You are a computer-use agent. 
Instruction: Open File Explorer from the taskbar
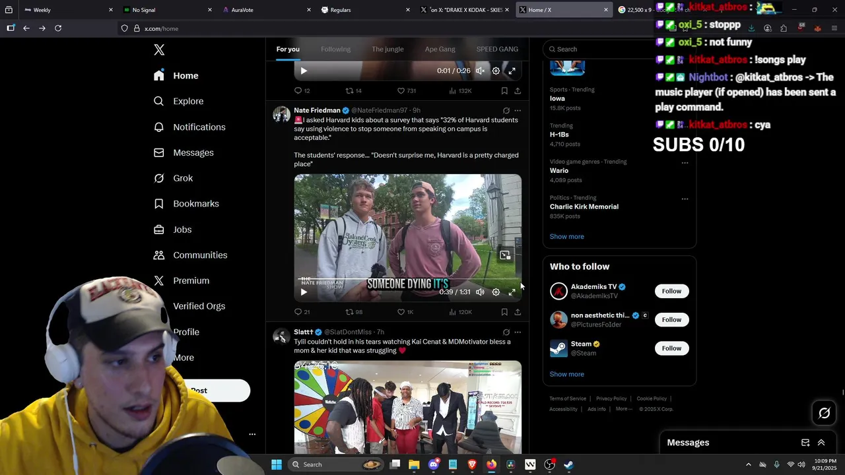coord(414,464)
